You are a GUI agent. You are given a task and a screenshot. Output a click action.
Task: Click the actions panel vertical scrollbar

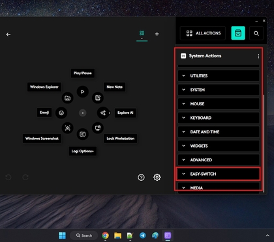264,143
